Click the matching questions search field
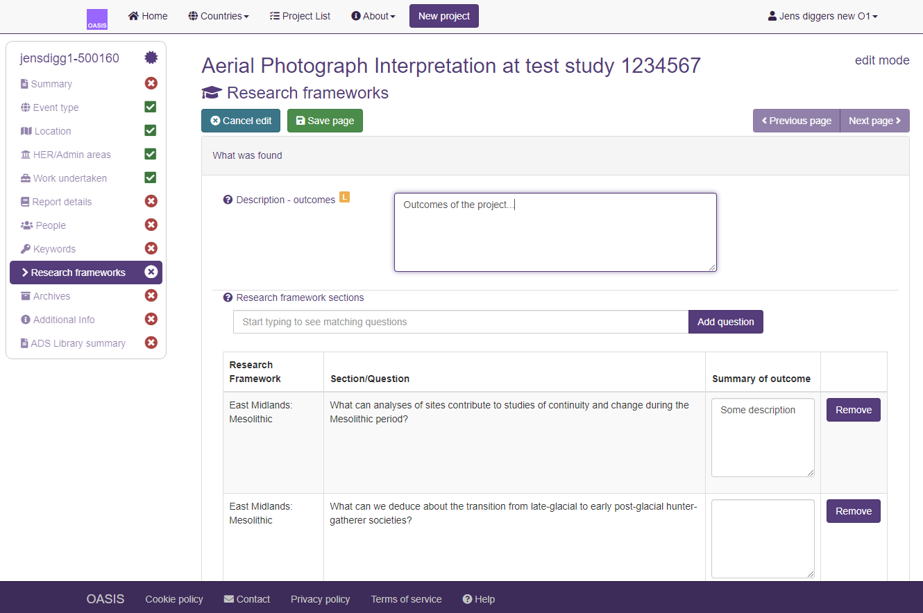 point(461,322)
